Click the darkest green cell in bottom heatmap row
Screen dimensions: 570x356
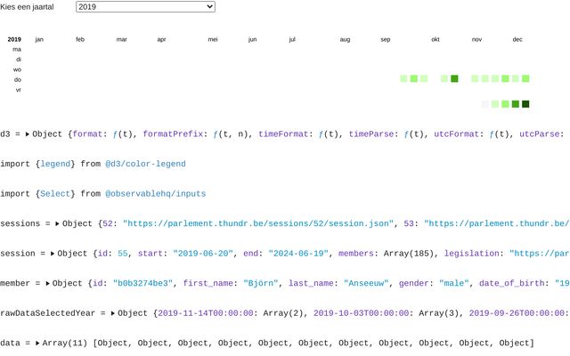(x=525, y=104)
